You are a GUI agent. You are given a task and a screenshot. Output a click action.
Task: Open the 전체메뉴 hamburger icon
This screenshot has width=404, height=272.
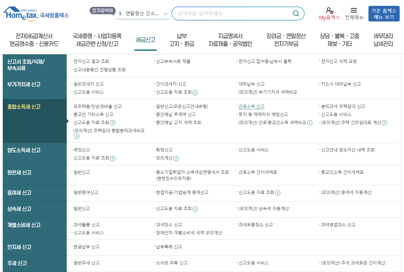tap(354, 10)
